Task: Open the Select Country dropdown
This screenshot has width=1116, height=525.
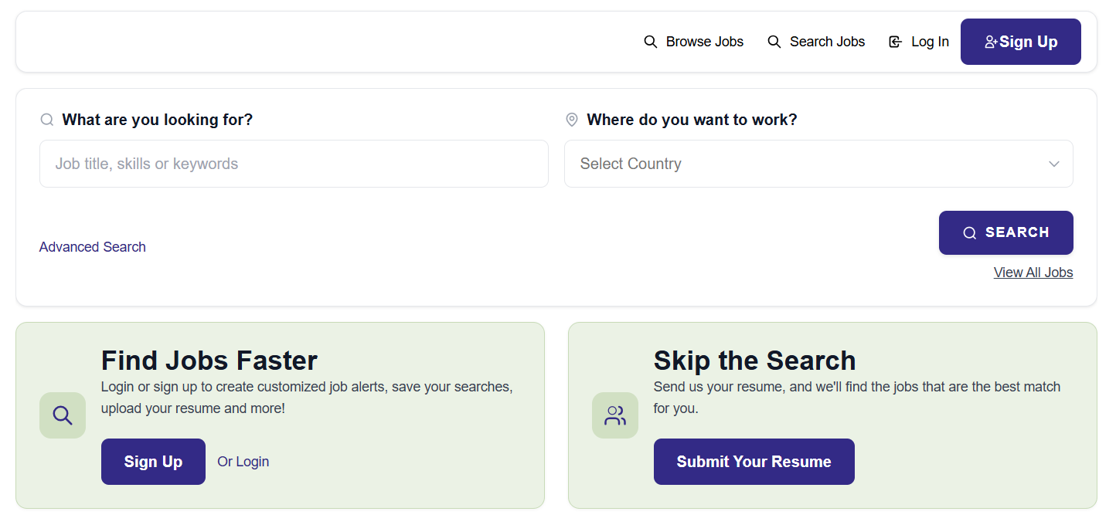Action: (x=804, y=164)
